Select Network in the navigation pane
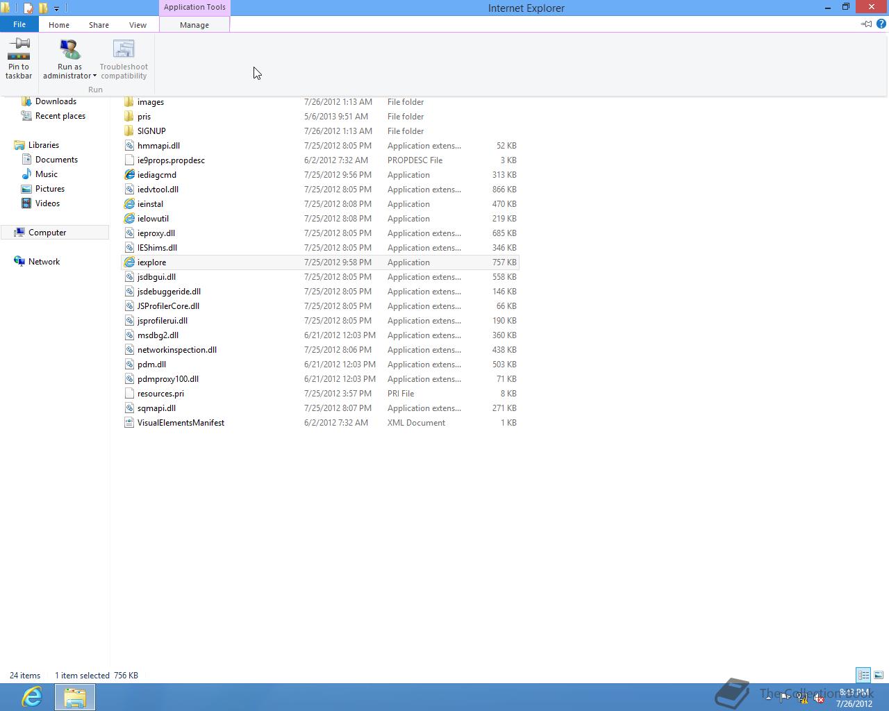 (x=44, y=262)
